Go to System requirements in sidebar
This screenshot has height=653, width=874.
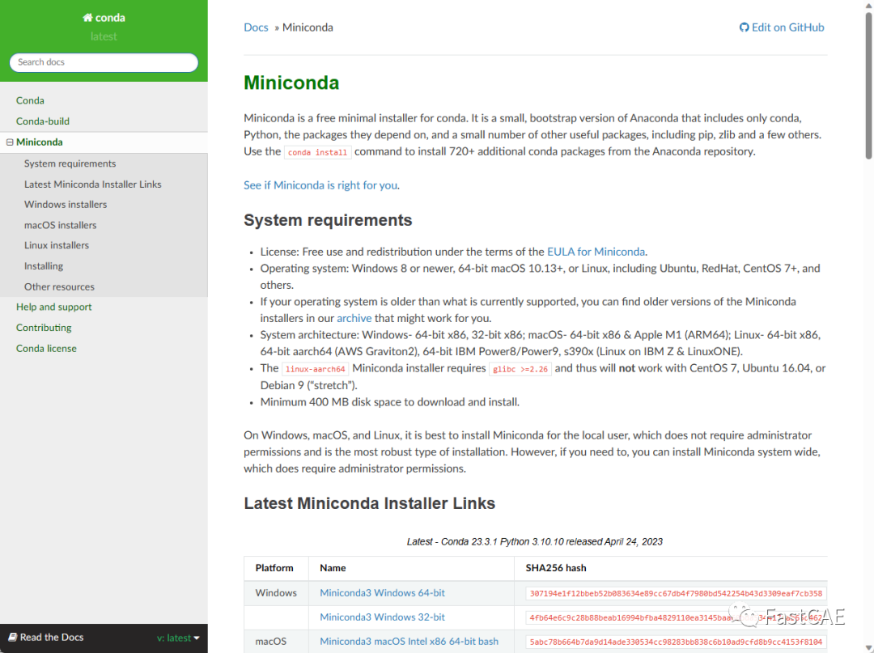tap(70, 163)
